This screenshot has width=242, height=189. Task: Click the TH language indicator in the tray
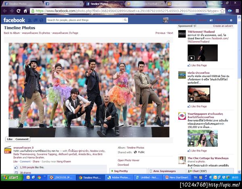(x=195, y=178)
